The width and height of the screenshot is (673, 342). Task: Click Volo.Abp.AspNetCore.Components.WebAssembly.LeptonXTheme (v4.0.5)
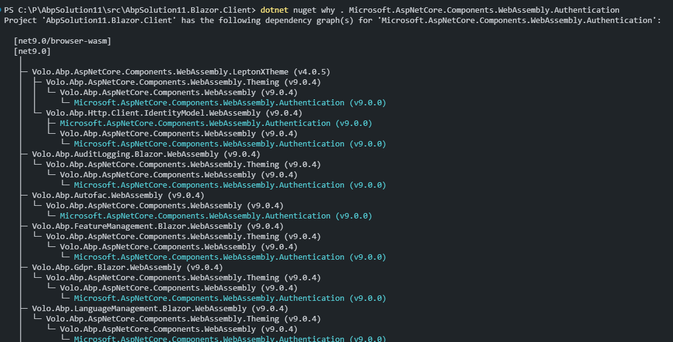(181, 72)
